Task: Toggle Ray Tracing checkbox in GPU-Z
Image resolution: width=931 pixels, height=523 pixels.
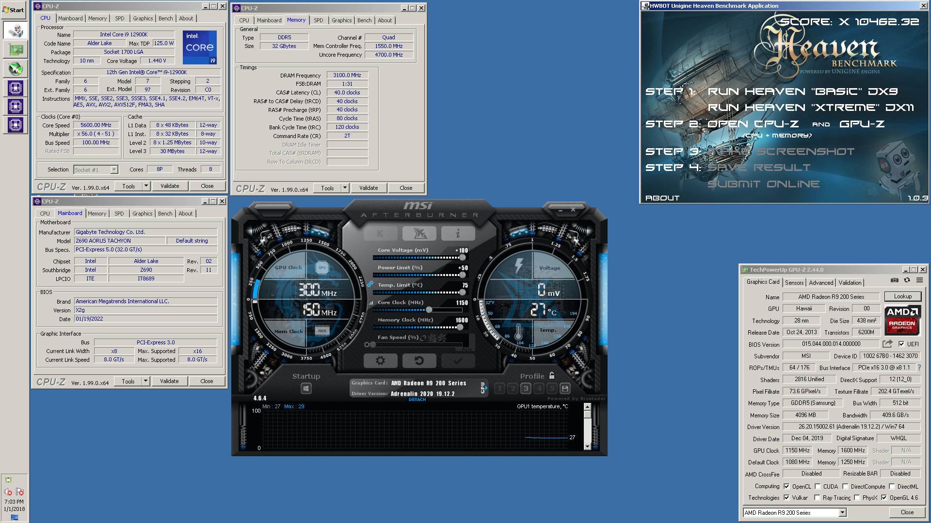Action: pyautogui.click(x=818, y=497)
